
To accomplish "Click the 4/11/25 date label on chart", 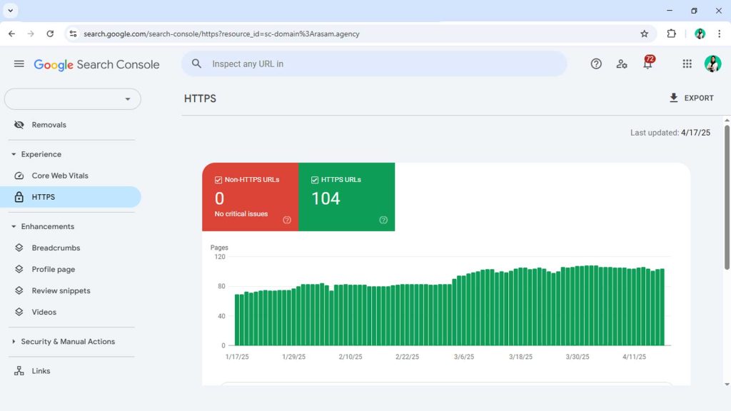I will pos(634,357).
